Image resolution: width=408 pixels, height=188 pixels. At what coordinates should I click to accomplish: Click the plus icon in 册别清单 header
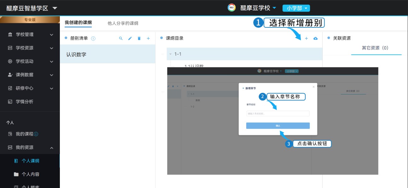pyautogui.click(x=148, y=38)
